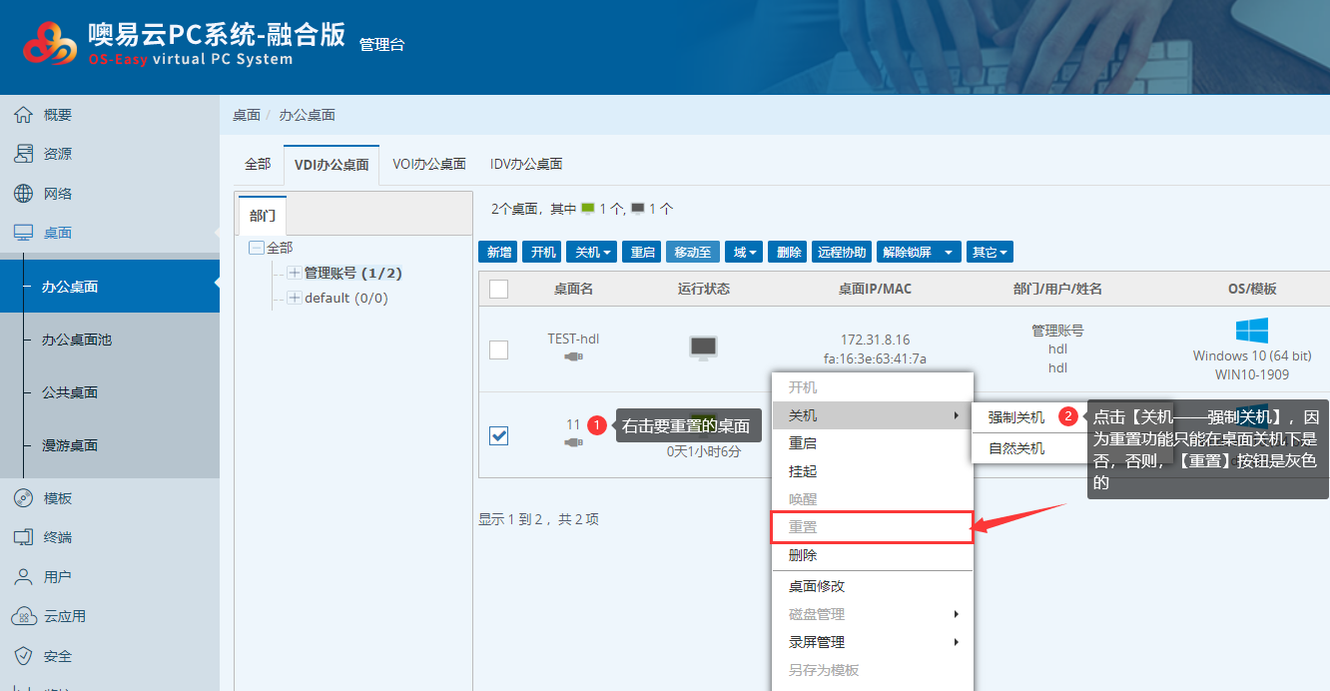1330x691 pixels.
Task: Click the 新增 button
Action: point(498,253)
